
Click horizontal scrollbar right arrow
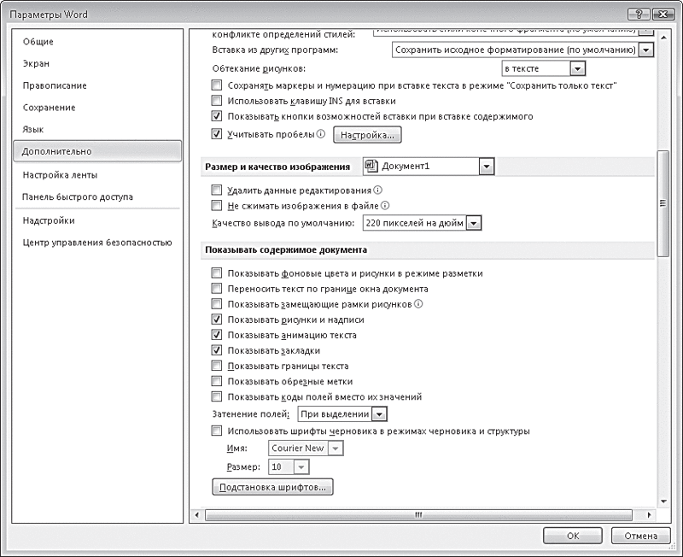click(649, 515)
